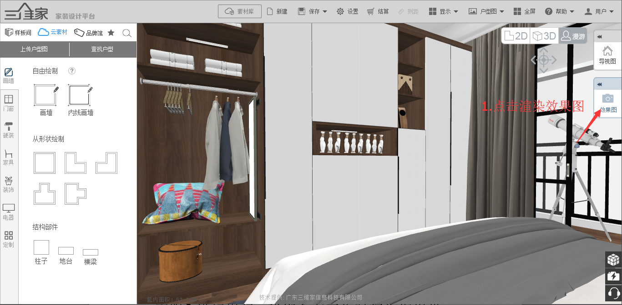Click the L-shaped room template

pos(76,163)
